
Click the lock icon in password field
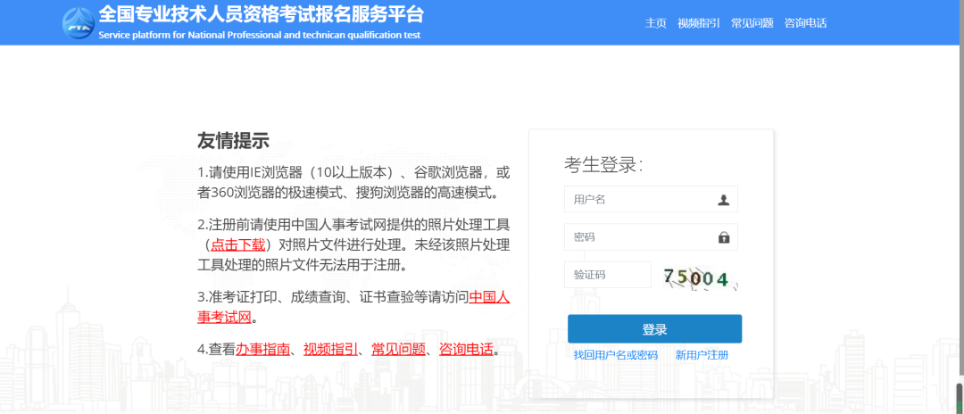[724, 237]
